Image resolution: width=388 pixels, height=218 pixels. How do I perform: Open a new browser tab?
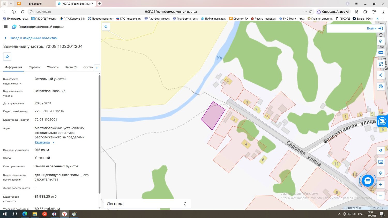99,4
